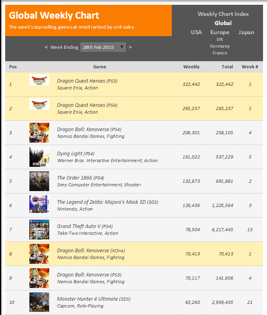This screenshot has height=315, width=267.
Task: Go to next week arrow
Action: (131, 47)
